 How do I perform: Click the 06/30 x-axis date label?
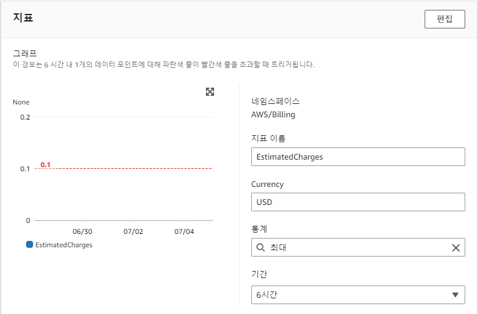(x=82, y=232)
